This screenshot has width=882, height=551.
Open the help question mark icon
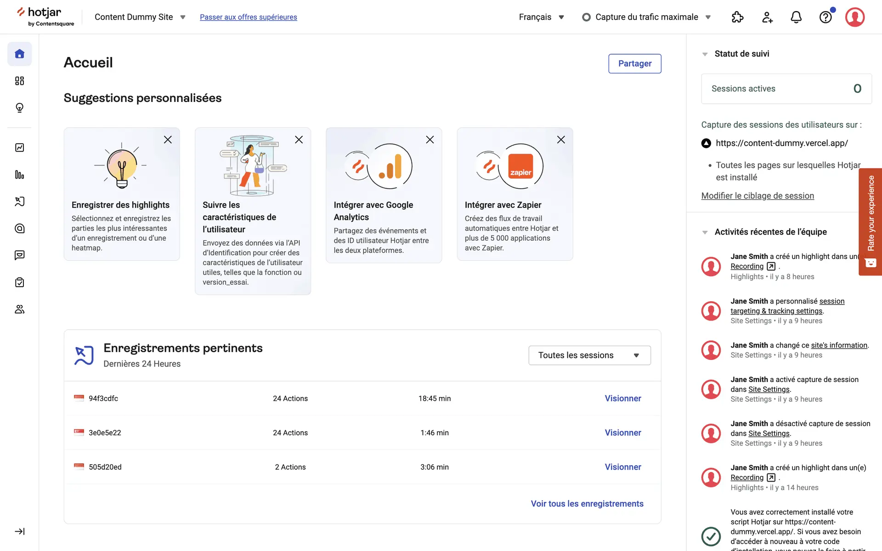click(825, 17)
